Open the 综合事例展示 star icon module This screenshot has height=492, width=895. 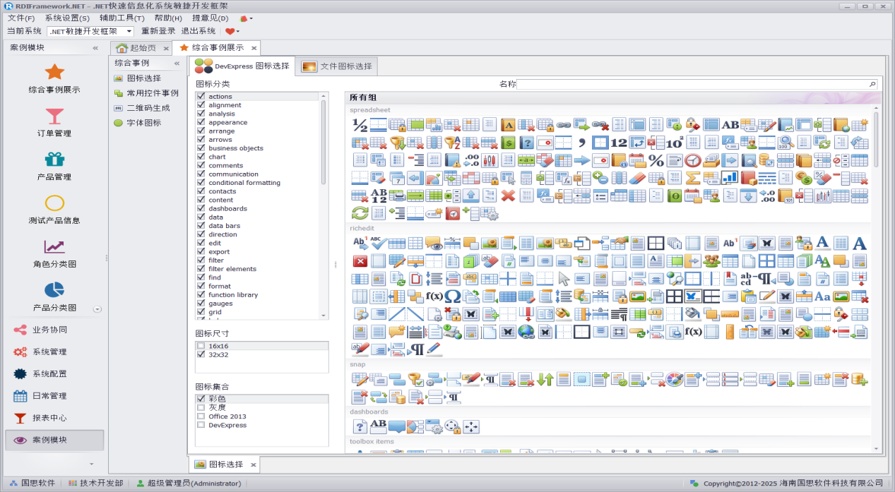[54, 71]
